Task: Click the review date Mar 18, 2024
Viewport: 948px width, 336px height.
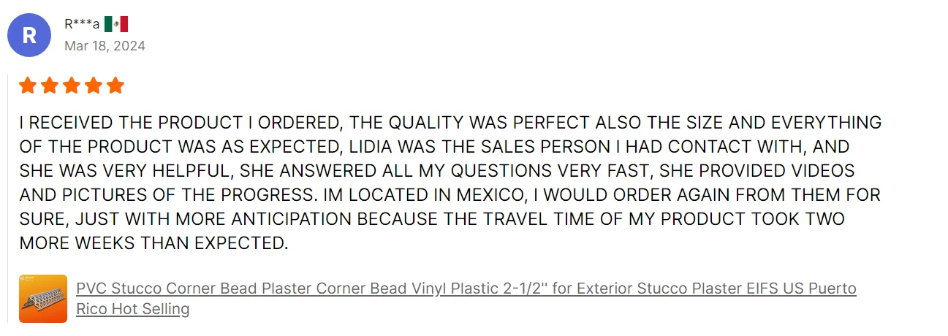Action: [x=105, y=46]
